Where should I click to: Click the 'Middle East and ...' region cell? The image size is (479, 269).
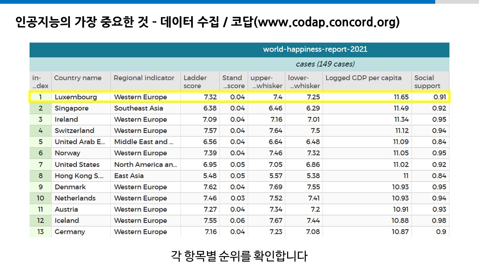pos(146,142)
